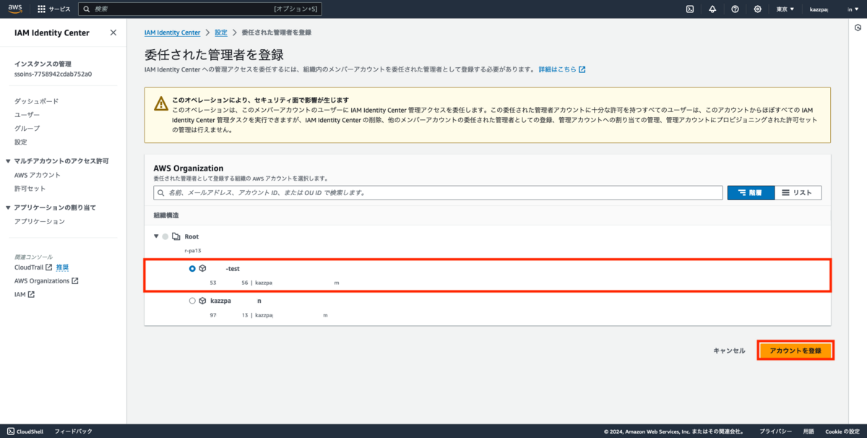Collapse the Root tree node
867x438 pixels.
[x=155, y=236]
